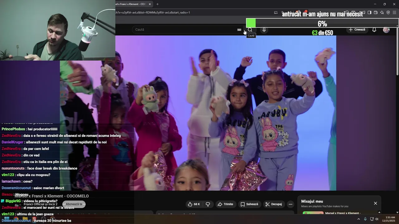Image resolution: width=399 pixels, height=224 pixels.
Task: Click the install app icon in address bar
Action: pyautogui.click(x=276, y=12)
